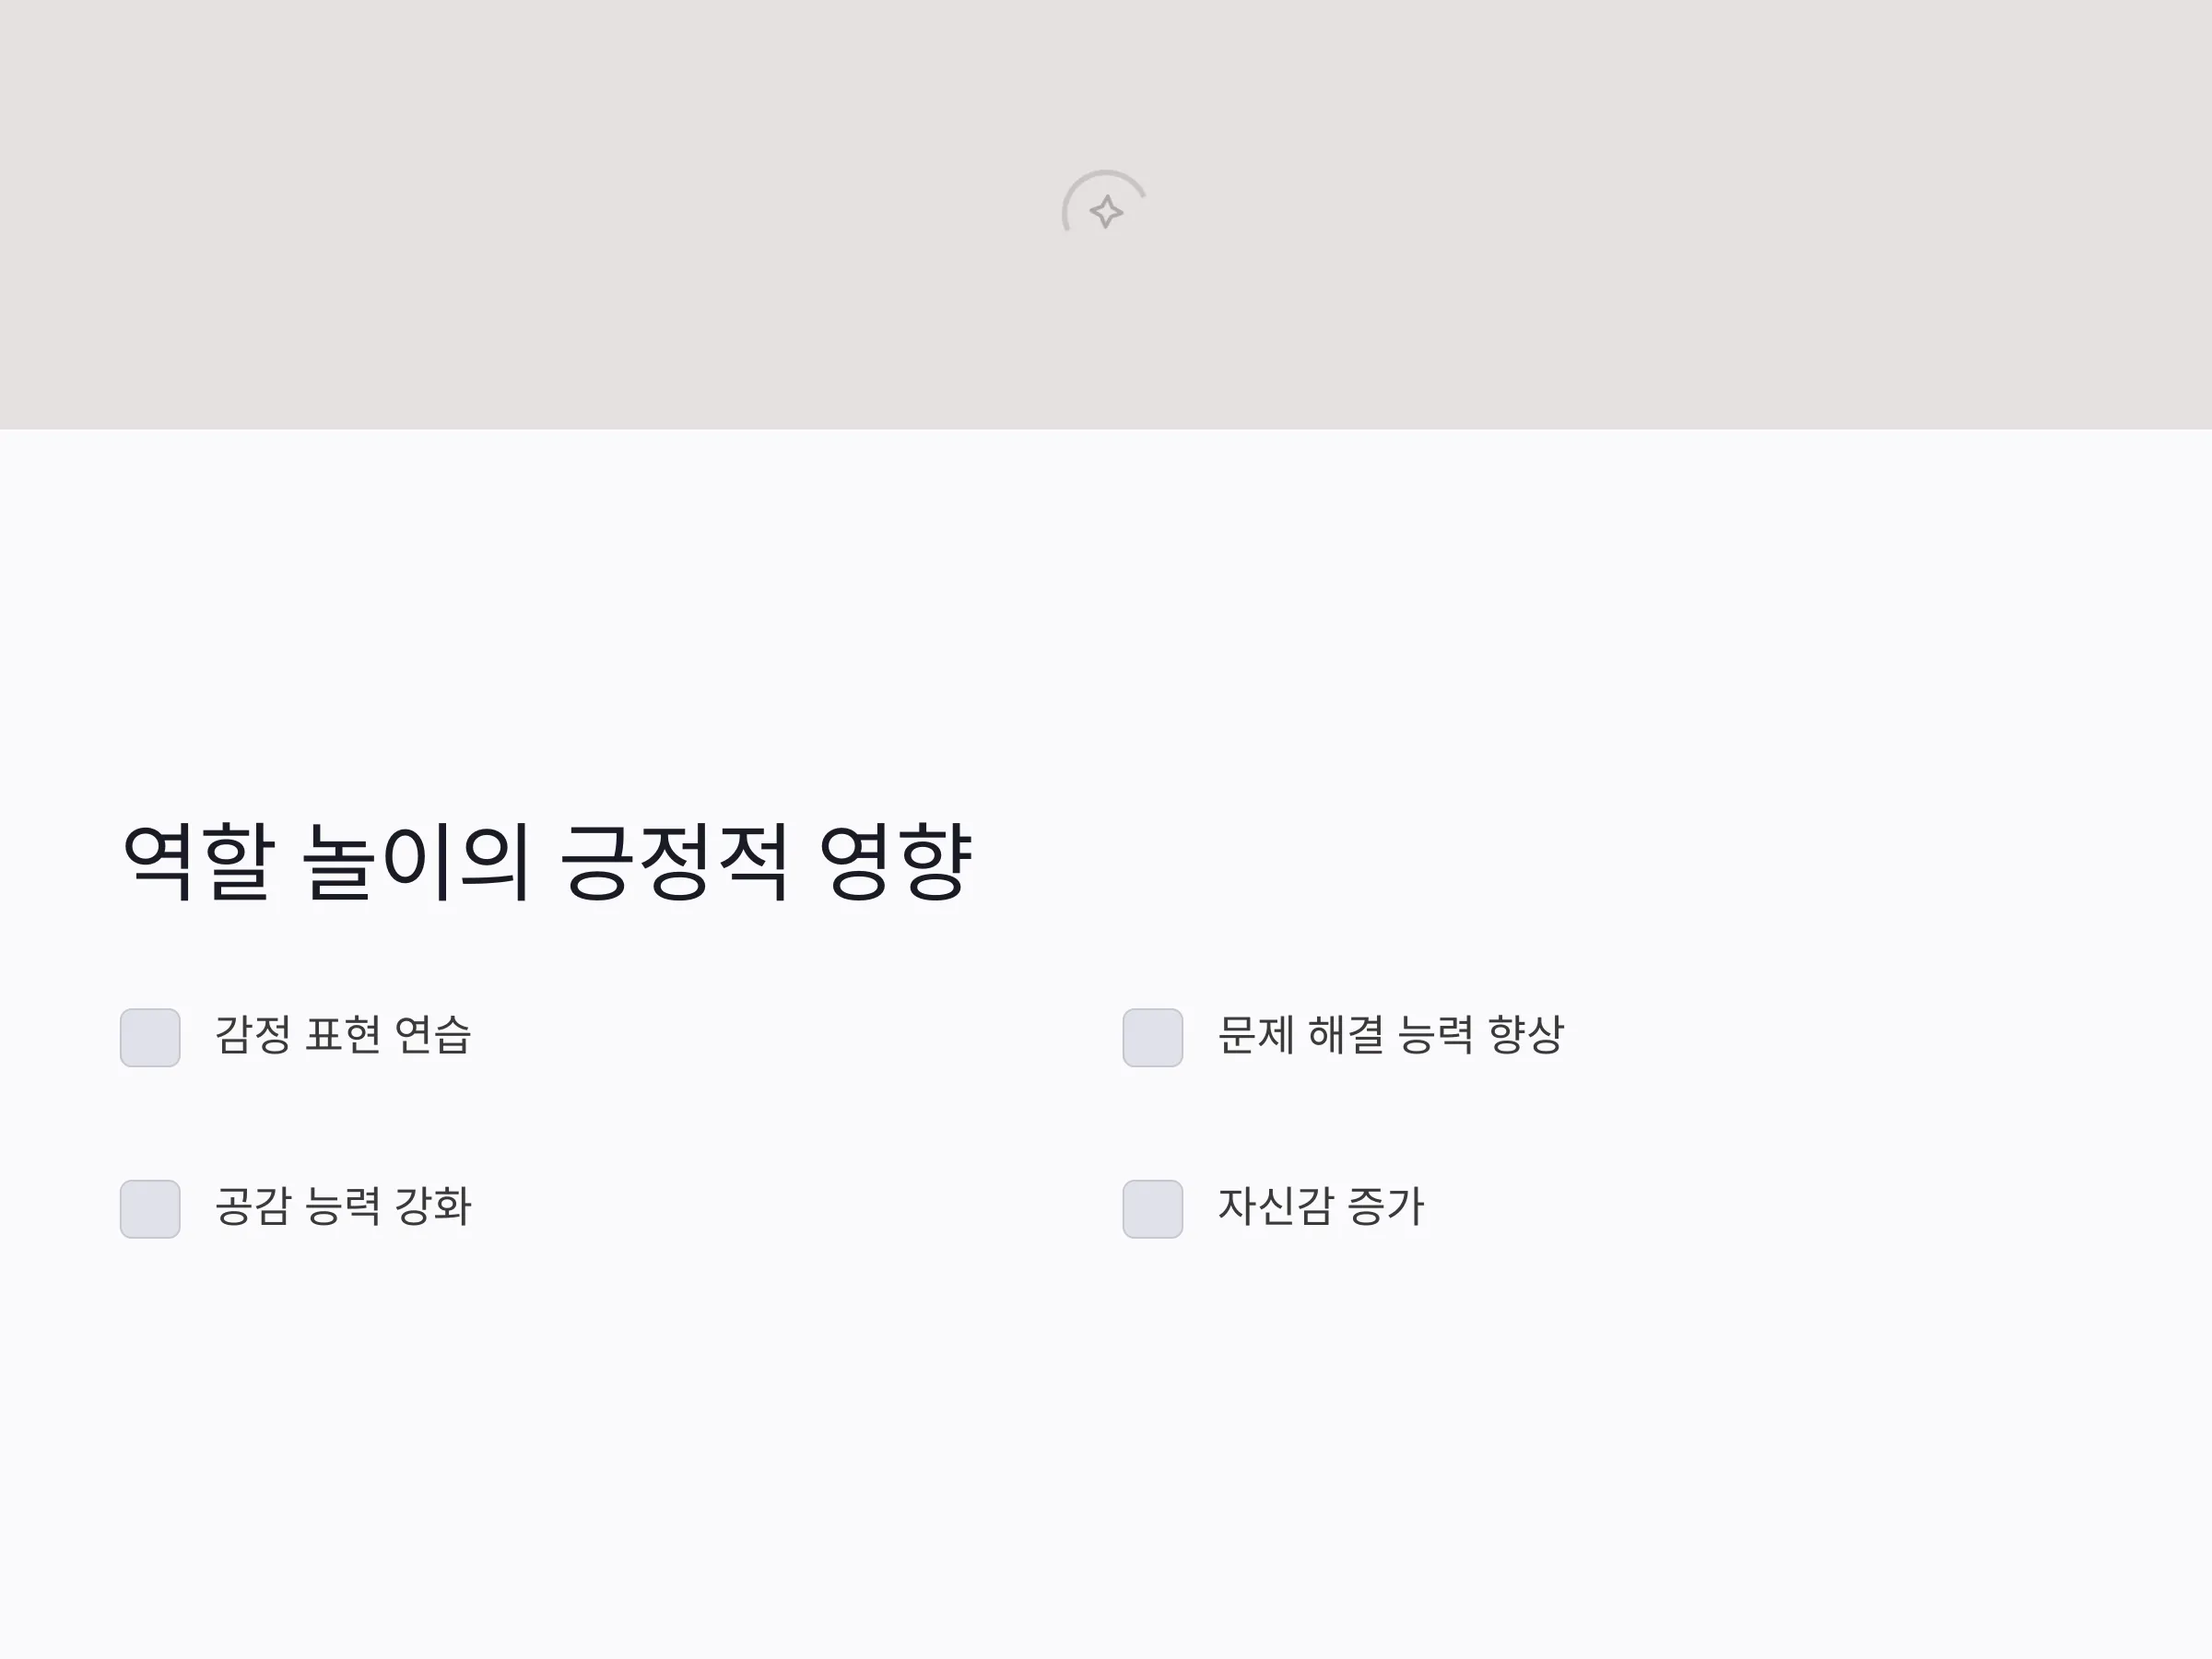Click the word 강화 in the checklist
This screenshot has width=2212, height=1659.
point(433,1206)
